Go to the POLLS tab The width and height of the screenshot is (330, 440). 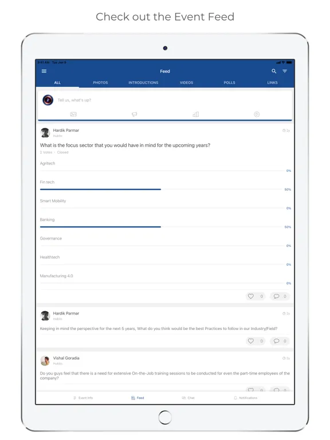[x=229, y=82]
